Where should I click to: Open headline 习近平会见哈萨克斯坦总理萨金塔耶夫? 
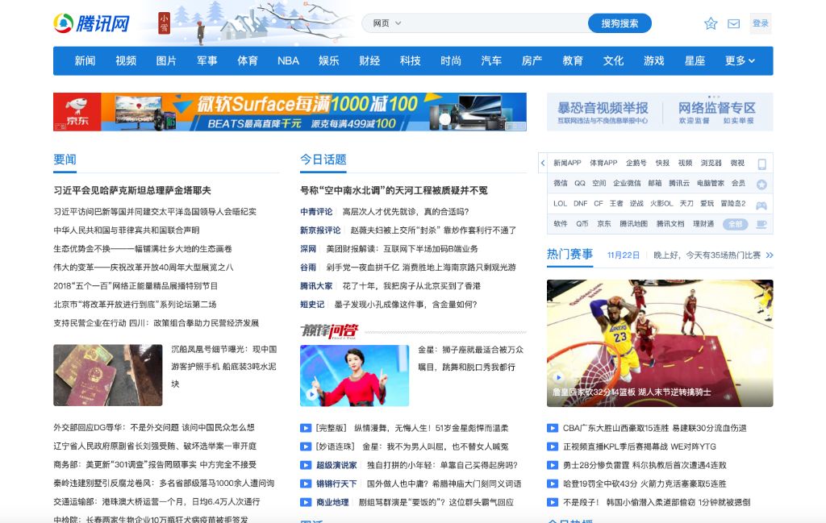tap(132, 190)
